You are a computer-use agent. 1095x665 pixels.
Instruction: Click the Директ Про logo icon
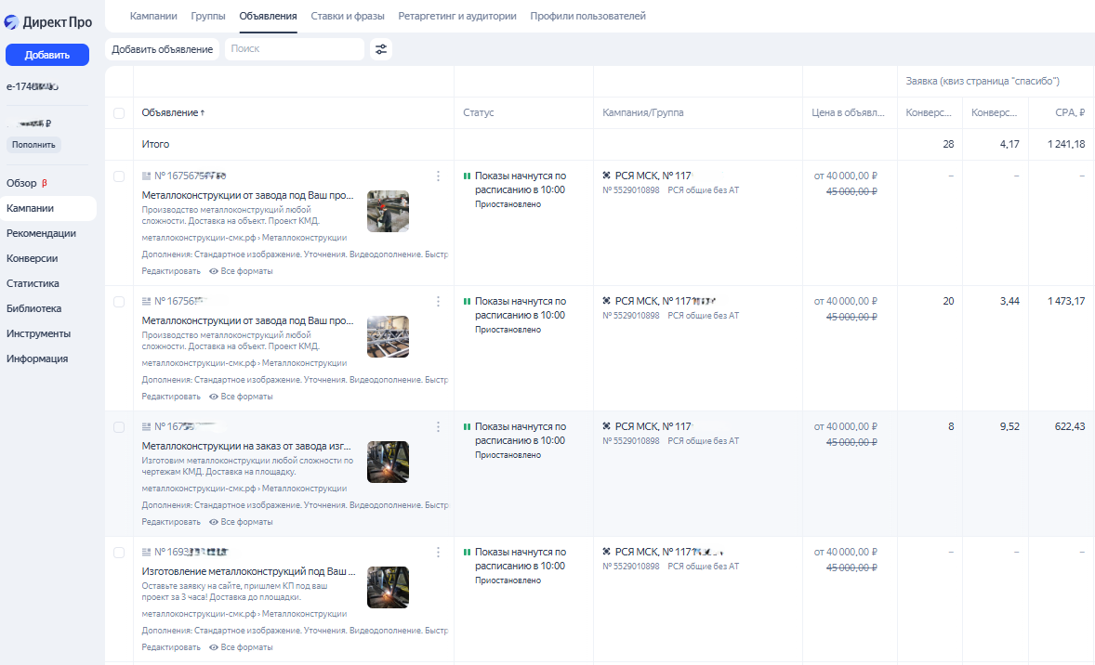point(12,22)
